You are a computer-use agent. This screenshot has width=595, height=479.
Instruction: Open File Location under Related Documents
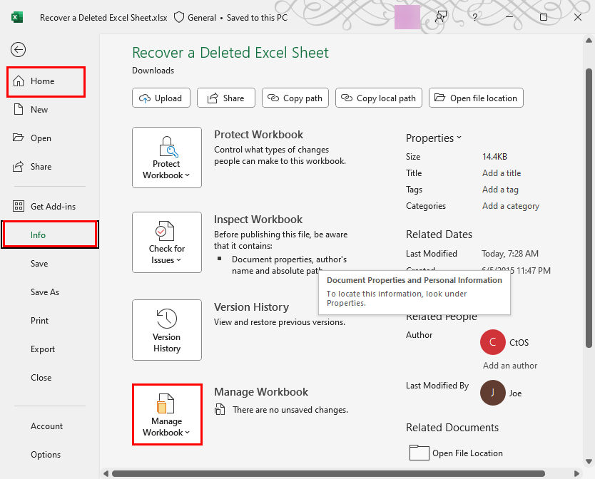[x=456, y=453]
